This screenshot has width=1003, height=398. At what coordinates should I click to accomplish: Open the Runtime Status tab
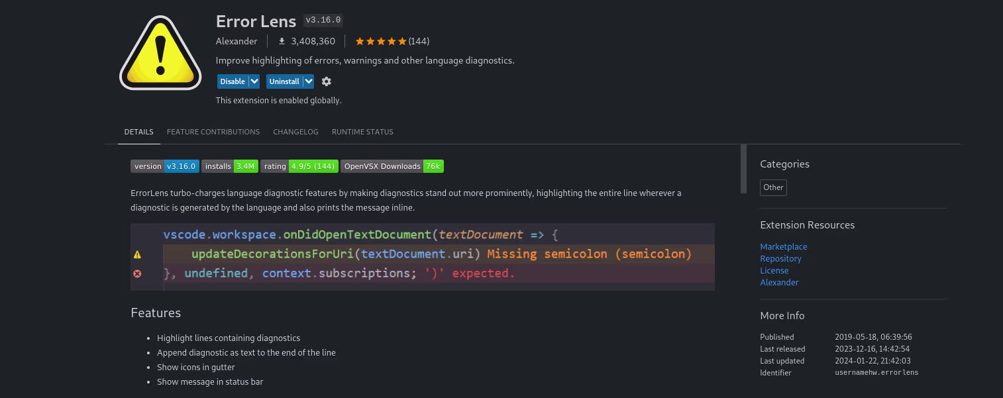tap(362, 132)
